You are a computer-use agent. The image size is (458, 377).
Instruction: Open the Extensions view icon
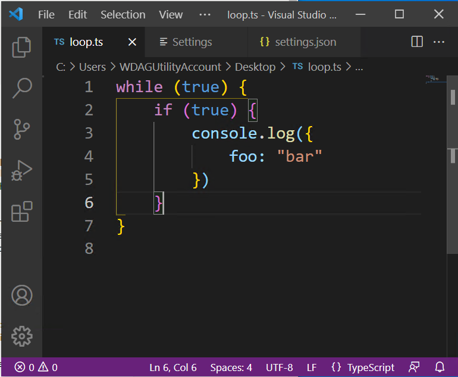pos(21,212)
